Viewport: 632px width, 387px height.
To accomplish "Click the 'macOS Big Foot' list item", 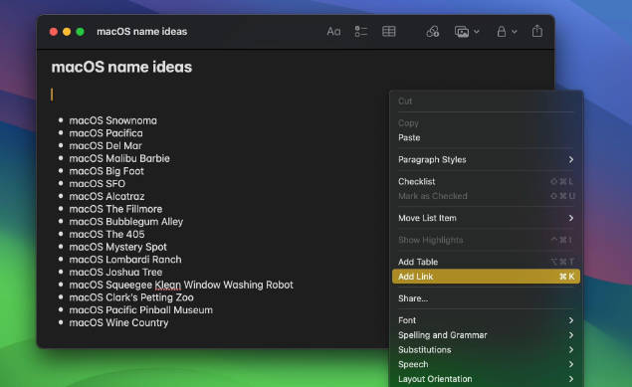I will [106, 171].
